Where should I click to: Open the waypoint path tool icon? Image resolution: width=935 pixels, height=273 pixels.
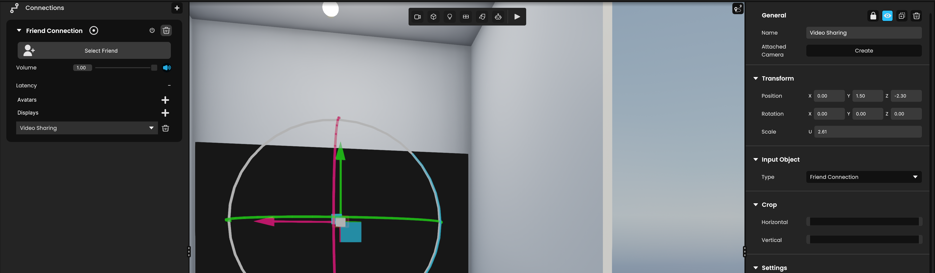738,8
